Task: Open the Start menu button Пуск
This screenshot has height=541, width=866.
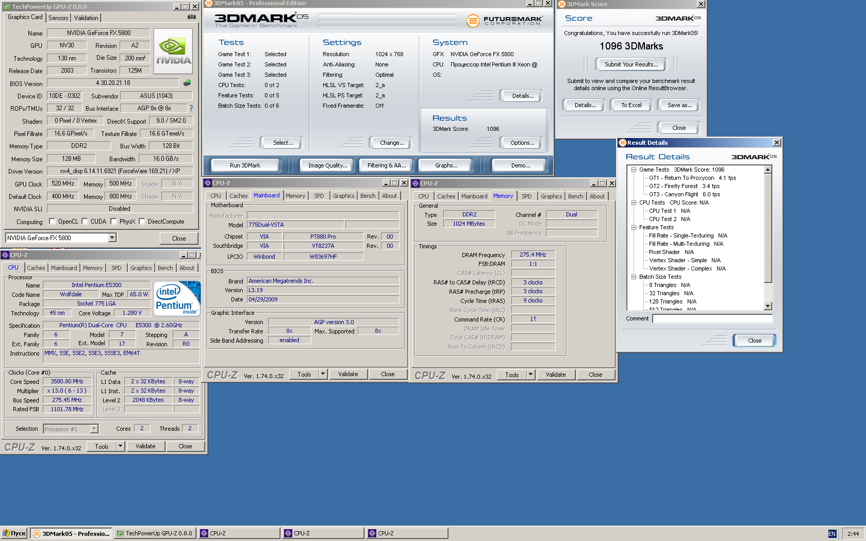Action: tap(14, 533)
